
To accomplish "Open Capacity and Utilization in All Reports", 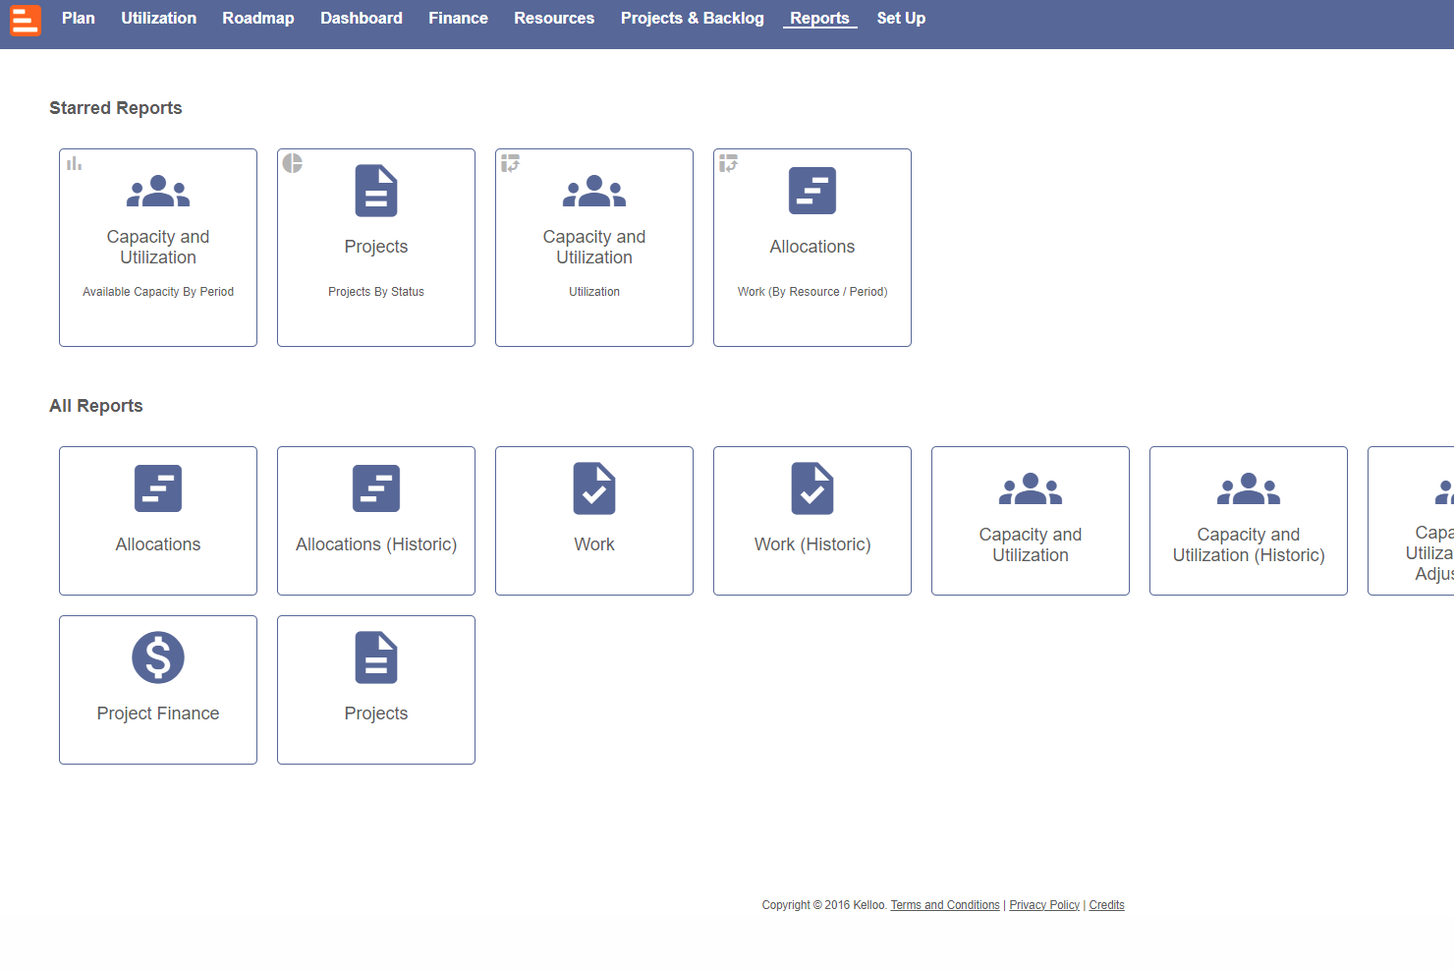I will (x=1031, y=521).
